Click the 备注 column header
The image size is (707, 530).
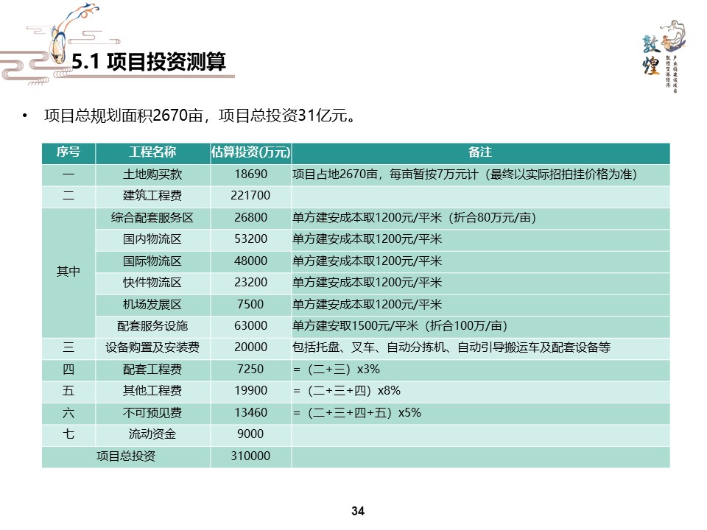(x=479, y=152)
